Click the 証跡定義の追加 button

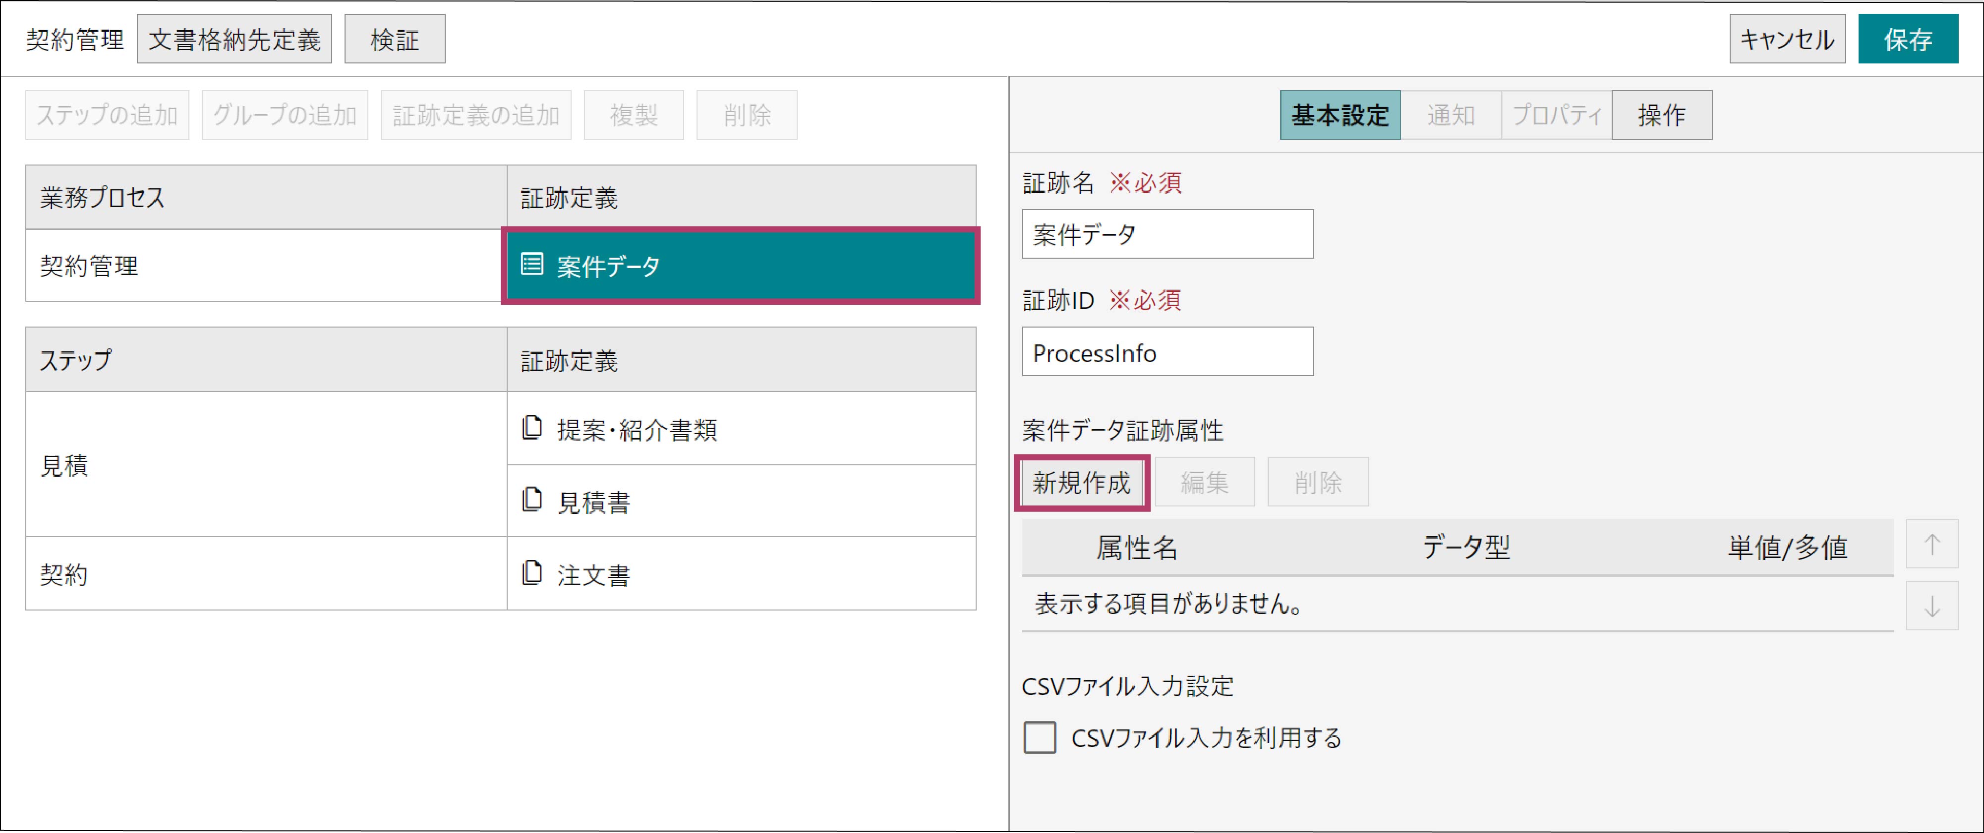tap(476, 114)
